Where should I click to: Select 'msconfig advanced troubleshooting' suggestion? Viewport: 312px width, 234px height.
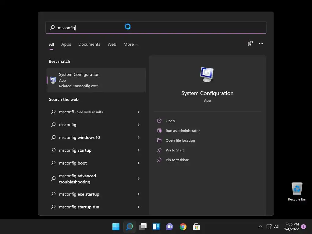96,179
